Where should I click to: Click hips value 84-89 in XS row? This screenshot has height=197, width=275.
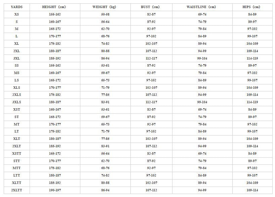252,14
